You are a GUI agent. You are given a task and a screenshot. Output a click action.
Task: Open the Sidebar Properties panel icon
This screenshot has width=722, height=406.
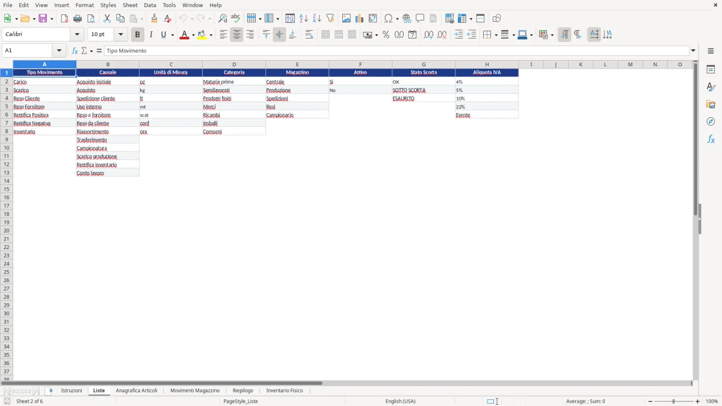click(711, 70)
